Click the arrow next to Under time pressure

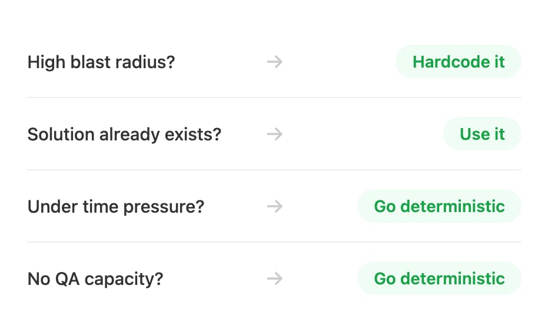pyautogui.click(x=274, y=206)
